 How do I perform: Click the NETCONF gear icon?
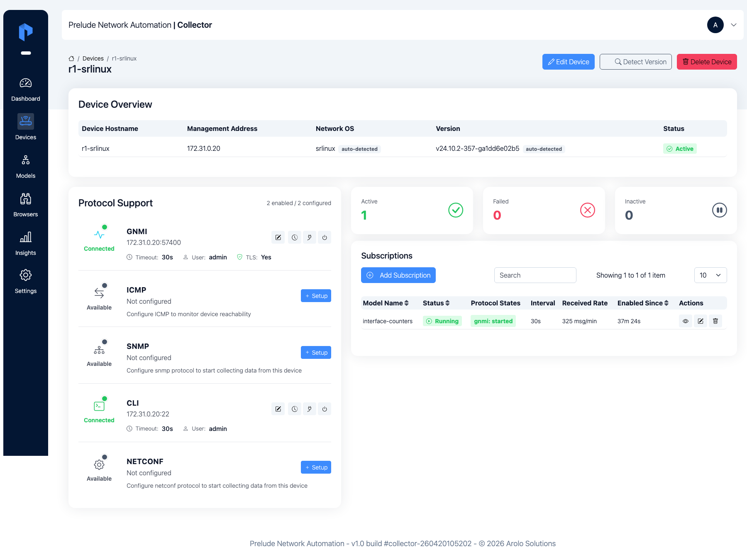(99, 465)
